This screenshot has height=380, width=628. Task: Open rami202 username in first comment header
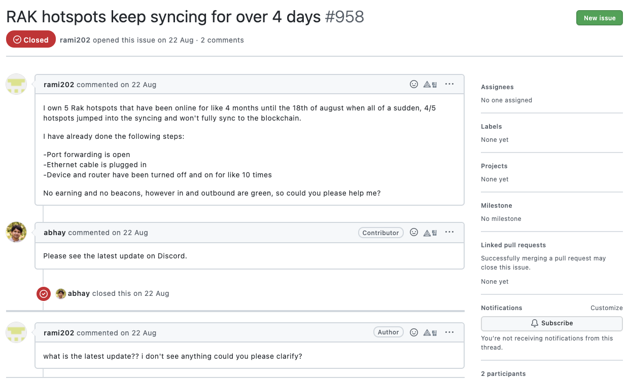(59, 85)
